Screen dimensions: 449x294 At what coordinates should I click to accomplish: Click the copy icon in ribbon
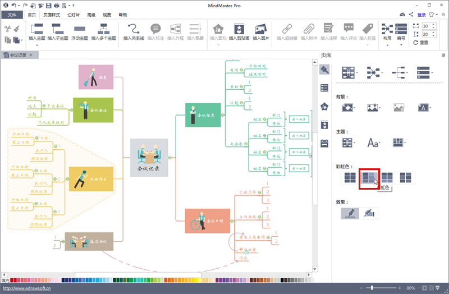click(x=8, y=40)
